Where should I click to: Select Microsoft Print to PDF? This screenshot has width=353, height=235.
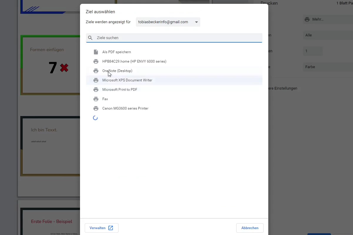point(174,90)
